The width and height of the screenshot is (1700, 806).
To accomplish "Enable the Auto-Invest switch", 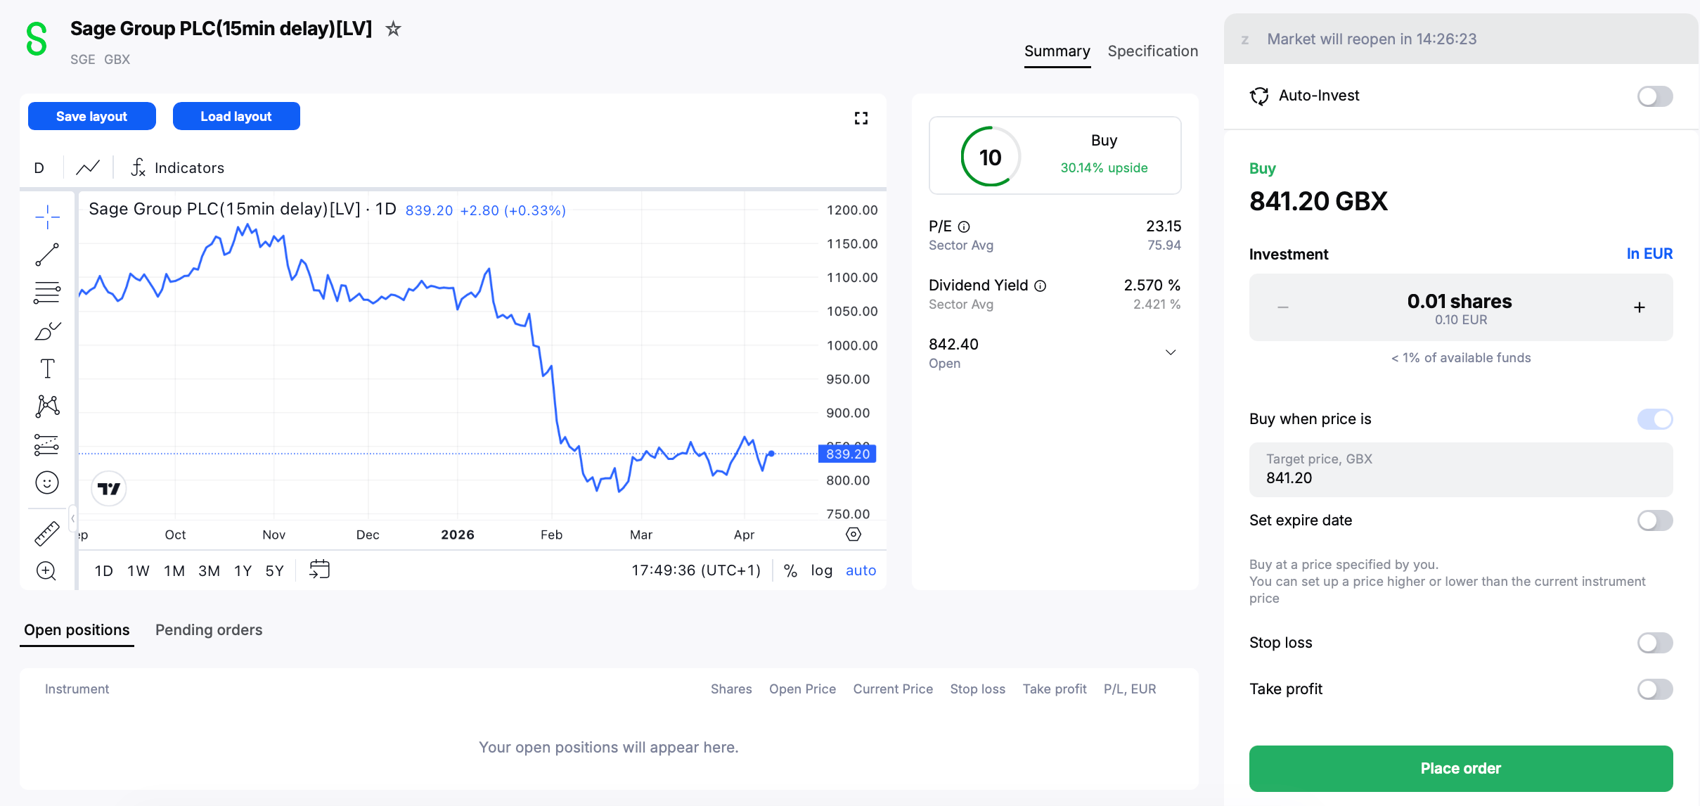I will (1654, 96).
